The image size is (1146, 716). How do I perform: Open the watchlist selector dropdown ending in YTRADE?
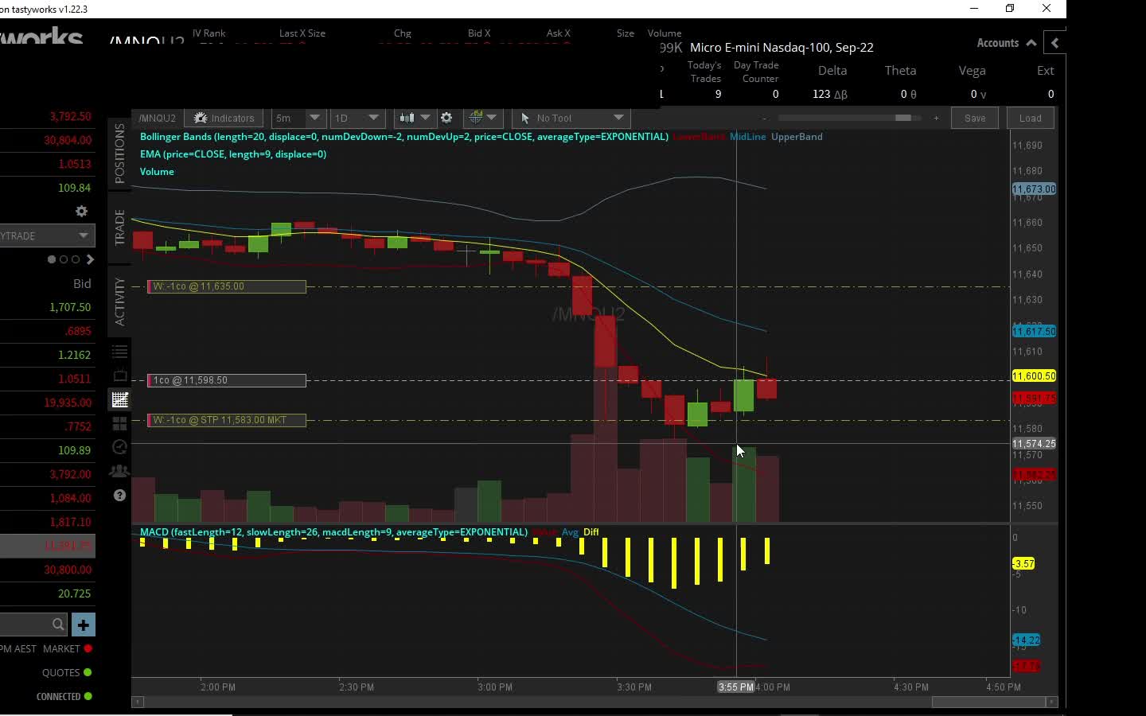click(x=46, y=235)
